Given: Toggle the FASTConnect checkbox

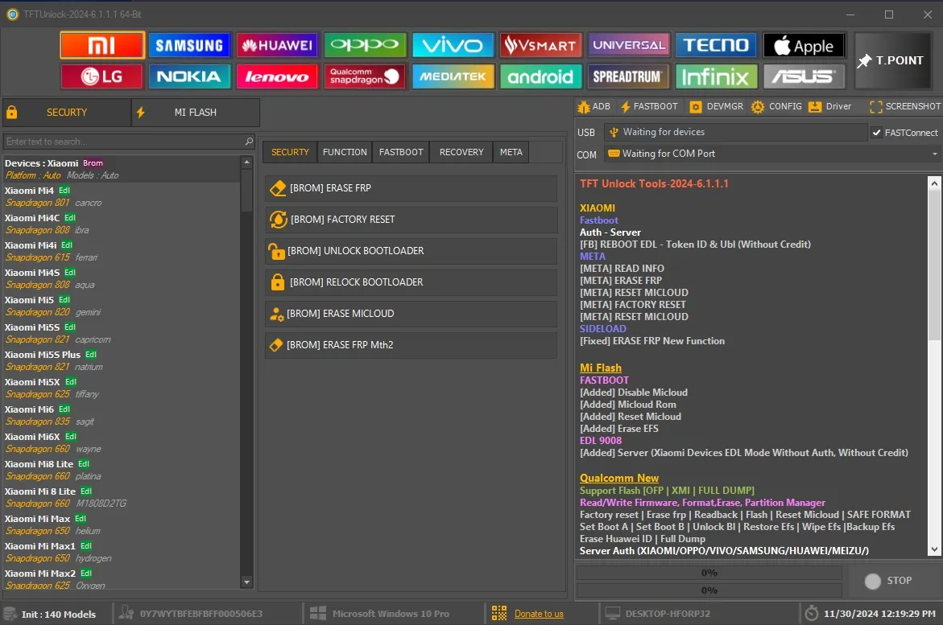Looking at the screenshot, I should click(x=877, y=133).
